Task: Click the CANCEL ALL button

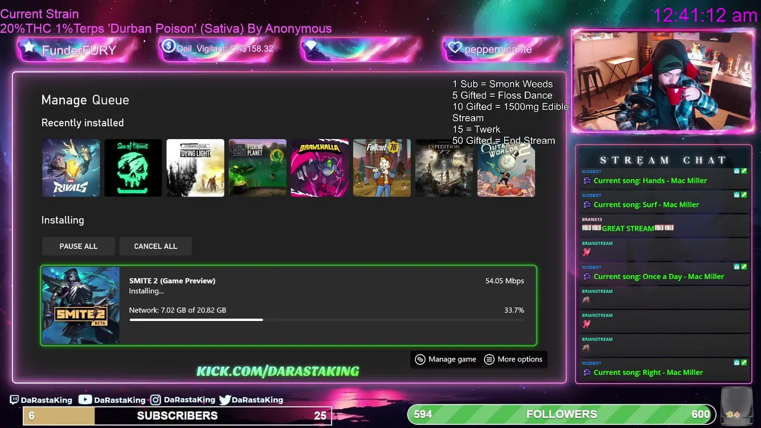Action: click(156, 246)
